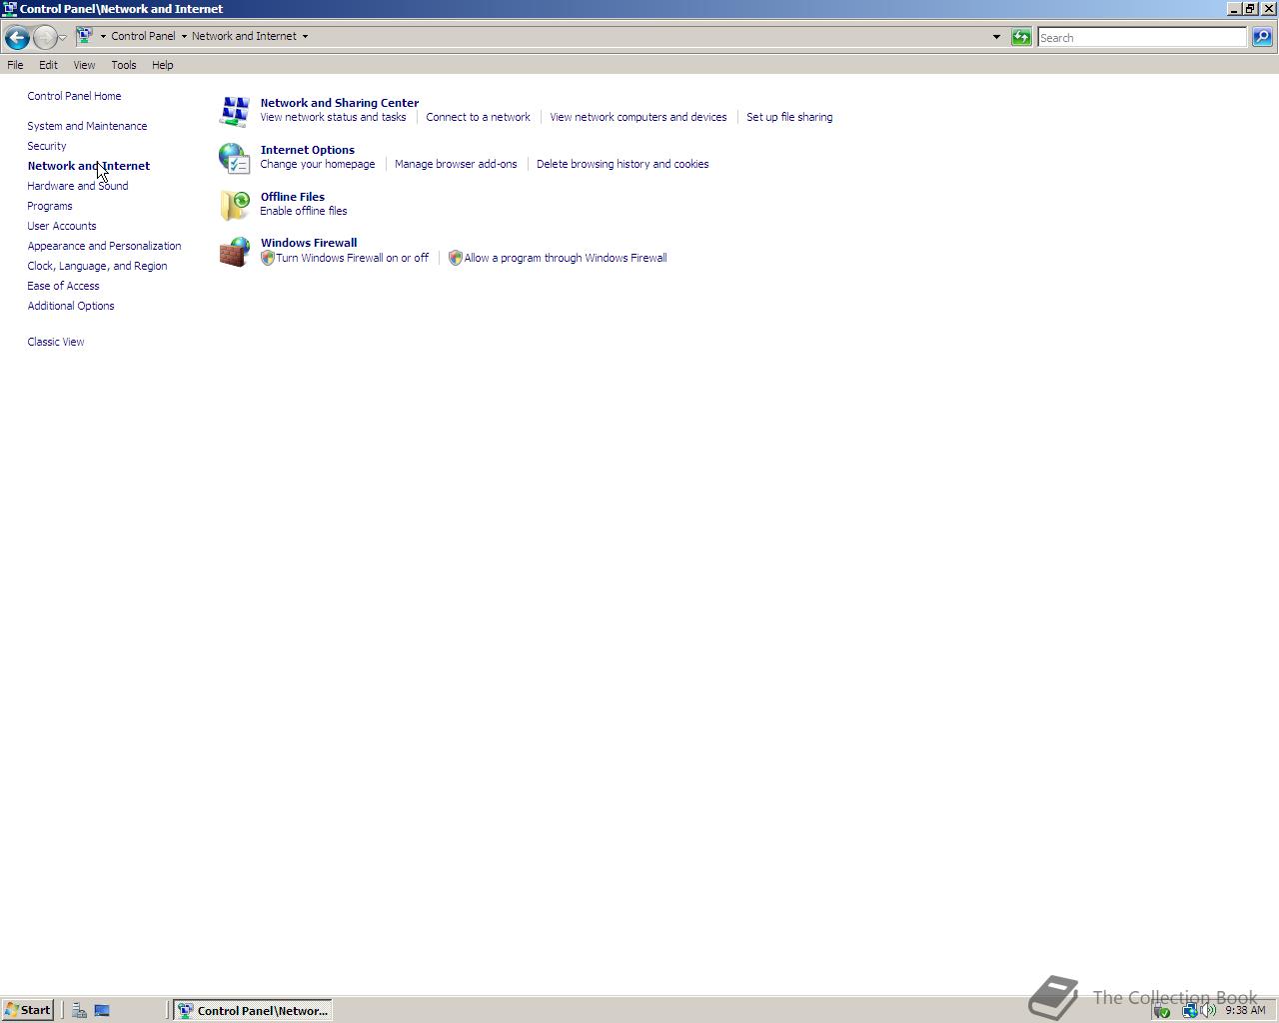Viewport: 1279px width, 1023px height.
Task: Click the search magnifier button
Action: pos(1262,37)
